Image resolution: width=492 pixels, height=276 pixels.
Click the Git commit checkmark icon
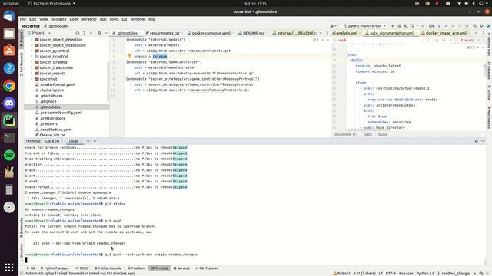click(446, 26)
